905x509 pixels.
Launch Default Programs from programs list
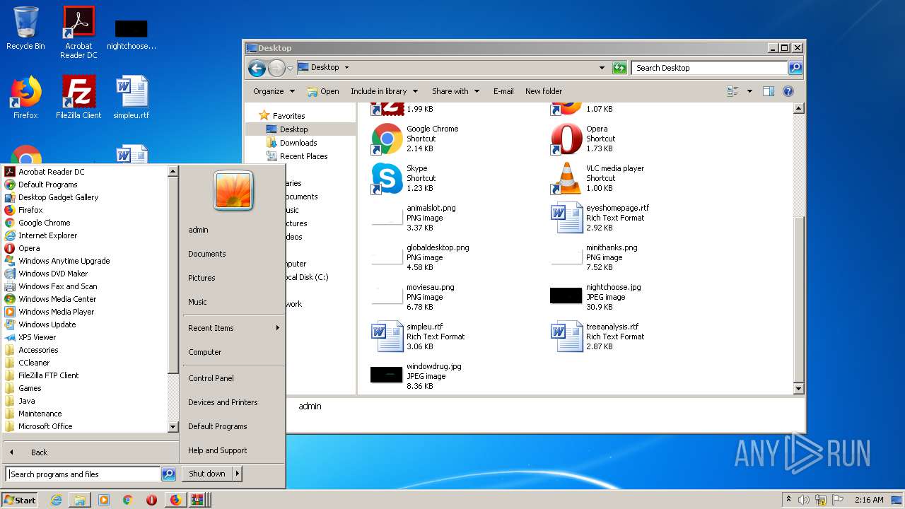47,185
